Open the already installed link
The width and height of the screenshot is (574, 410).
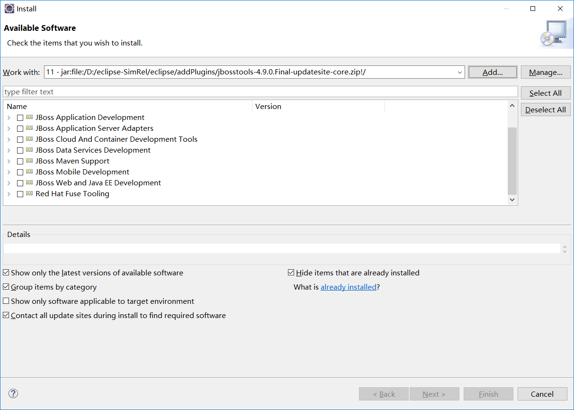(349, 287)
